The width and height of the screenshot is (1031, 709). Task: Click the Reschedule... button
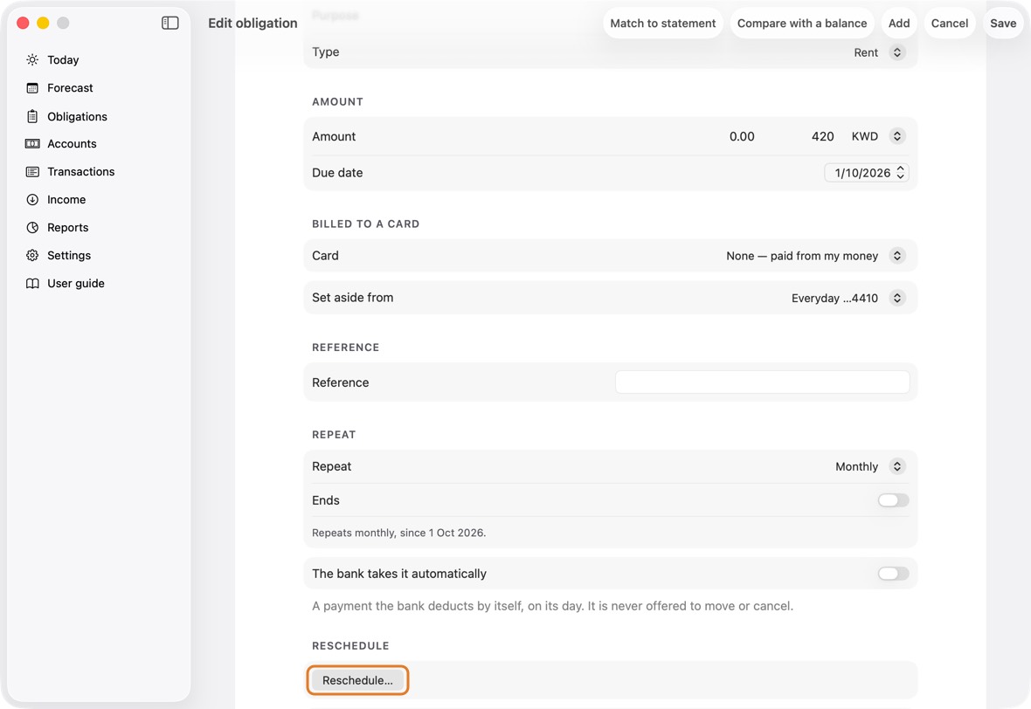point(357,680)
